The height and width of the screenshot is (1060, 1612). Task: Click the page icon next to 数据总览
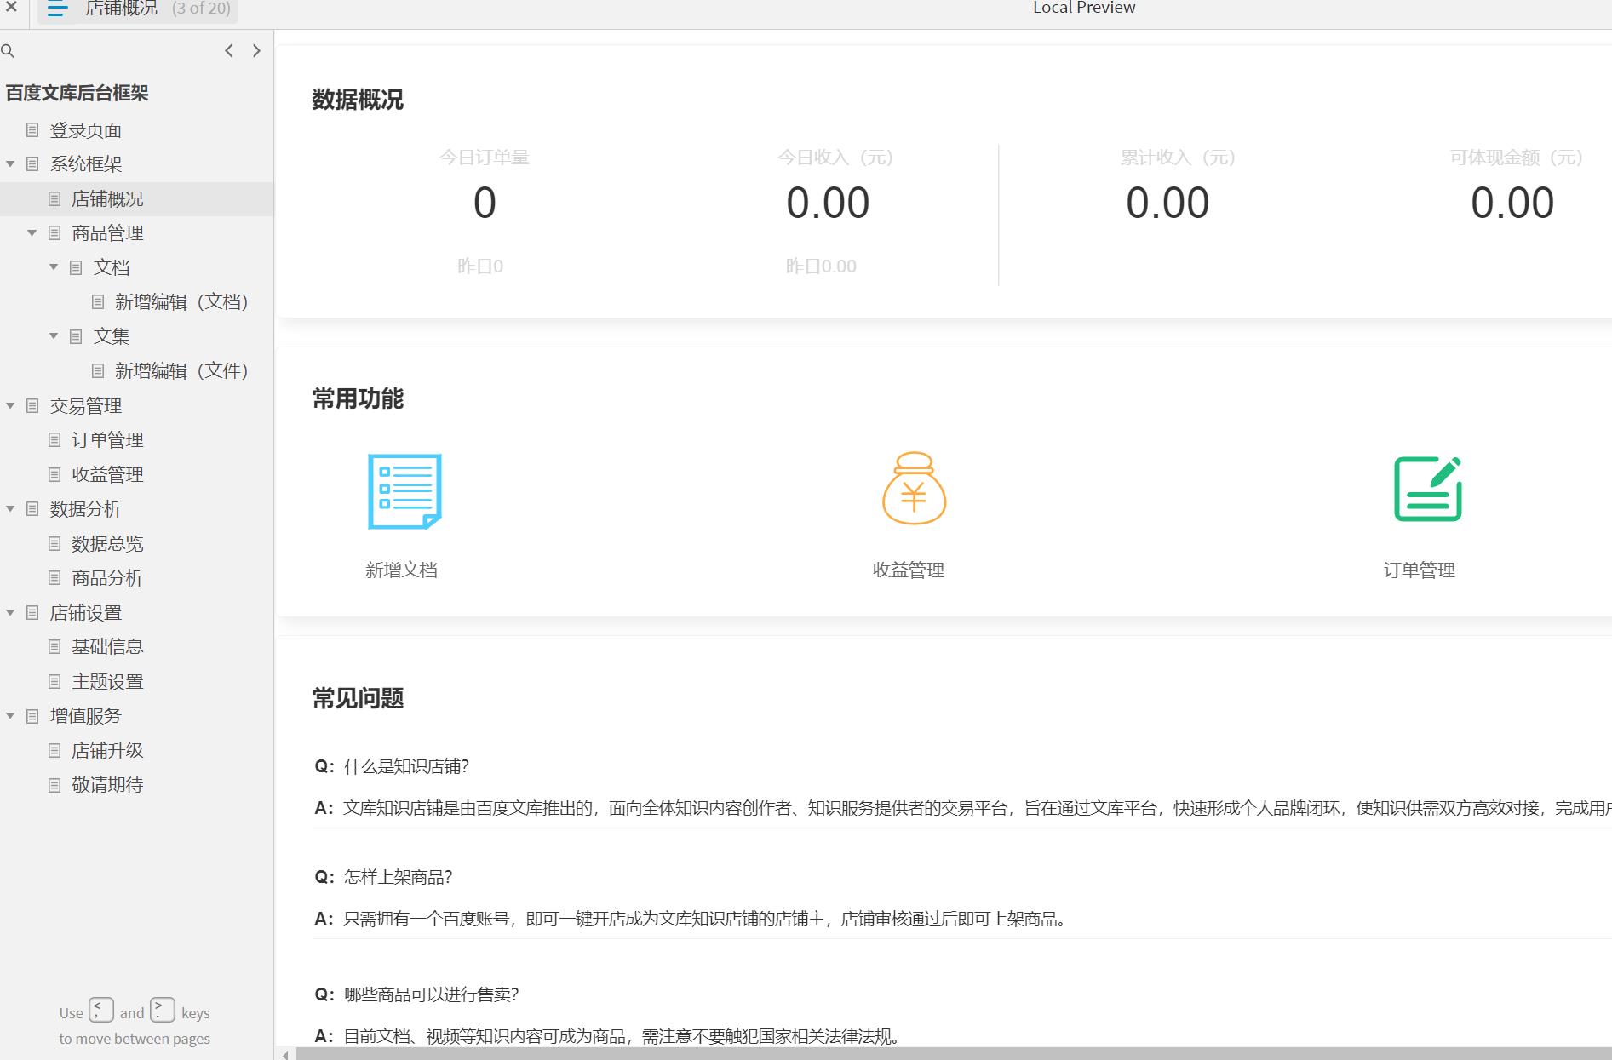click(54, 543)
